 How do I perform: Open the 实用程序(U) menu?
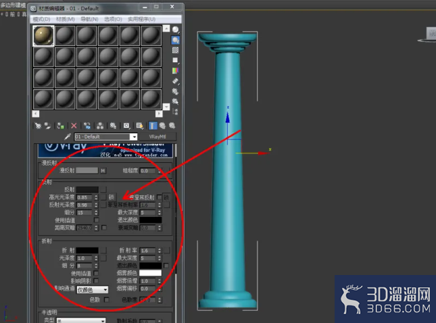tap(141, 19)
